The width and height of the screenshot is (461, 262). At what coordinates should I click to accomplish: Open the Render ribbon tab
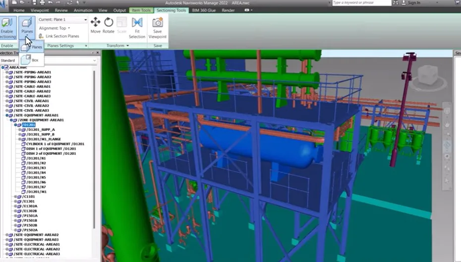pos(228,10)
